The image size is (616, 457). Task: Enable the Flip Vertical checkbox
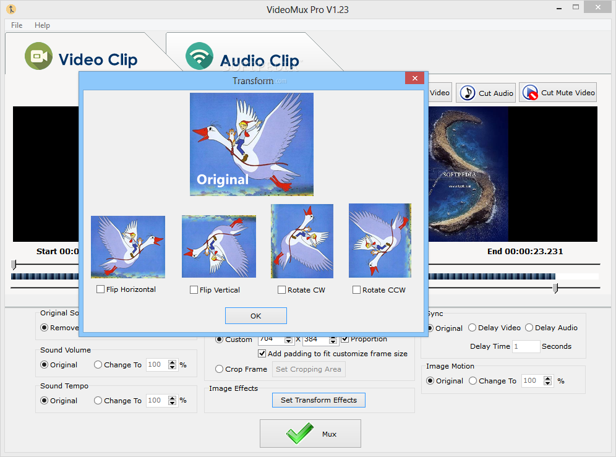[x=194, y=289]
